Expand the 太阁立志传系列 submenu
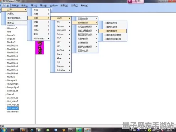Viewport: 176px width, 132px height. [85, 27]
